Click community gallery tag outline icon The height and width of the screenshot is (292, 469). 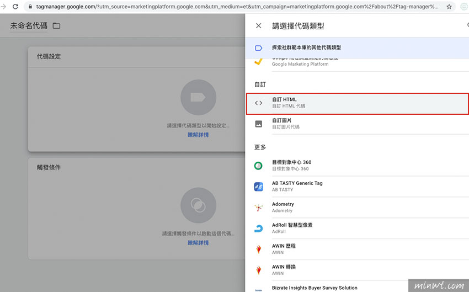coord(258,48)
